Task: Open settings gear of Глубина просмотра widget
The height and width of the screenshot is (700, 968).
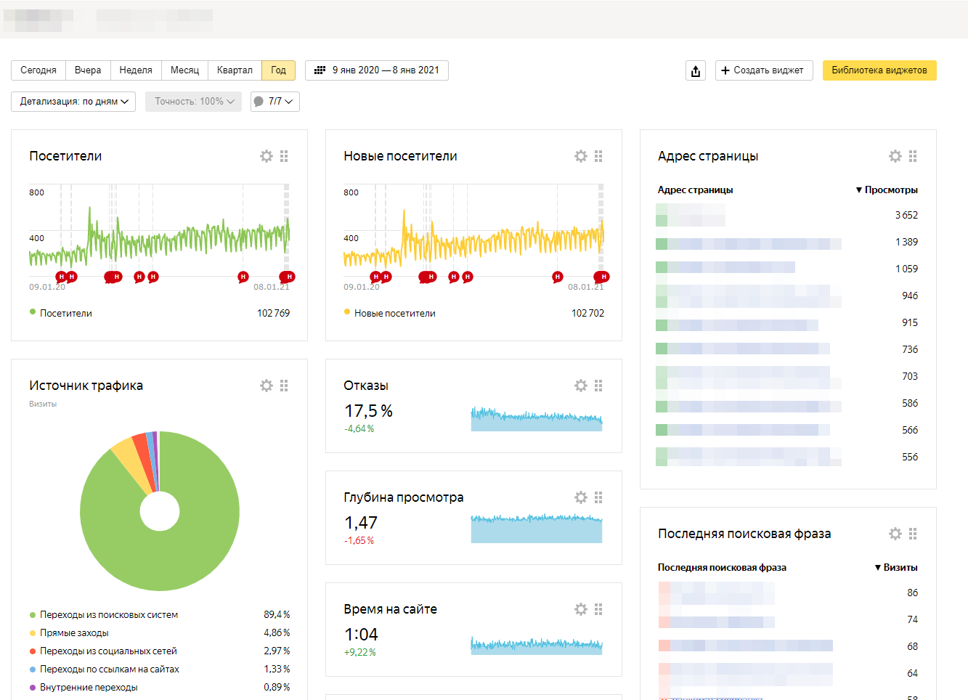Action: pyautogui.click(x=581, y=497)
